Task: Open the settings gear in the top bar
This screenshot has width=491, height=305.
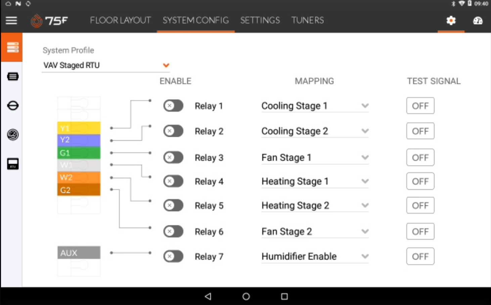Action: pyautogui.click(x=451, y=21)
